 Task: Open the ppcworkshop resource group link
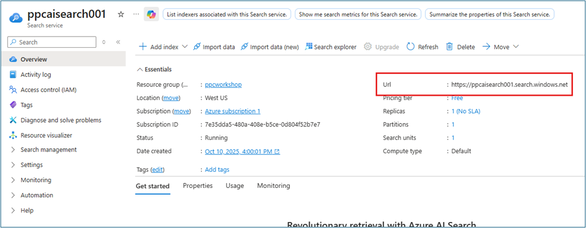click(223, 85)
